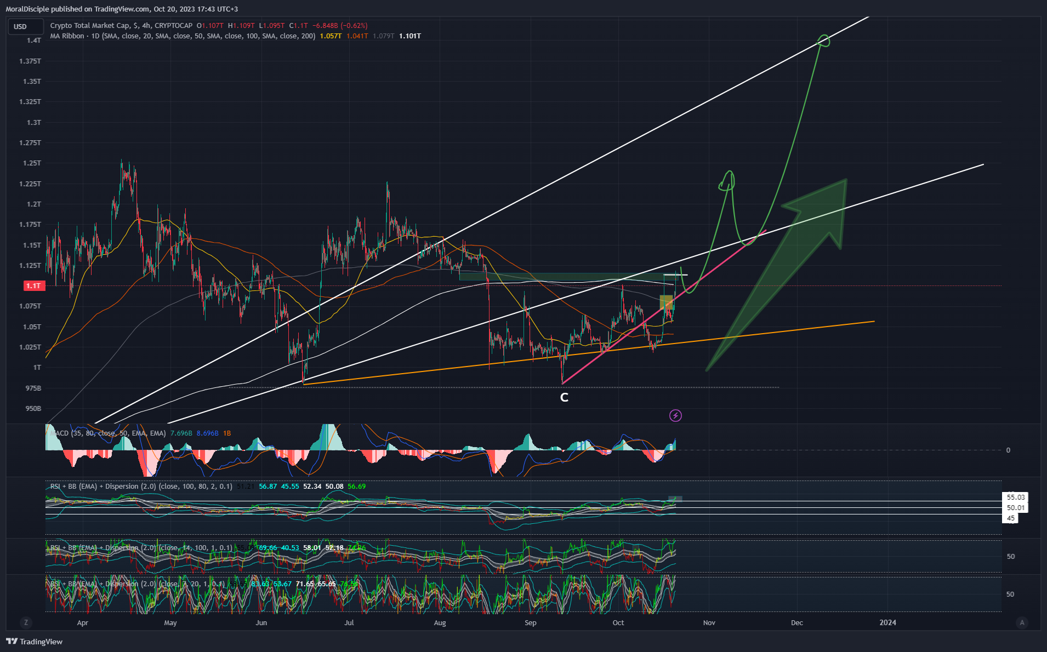This screenshot has height=652, width=1047.
Task: Select RSI + BB legend with close, 7, 20
Action: pos(137,584)
